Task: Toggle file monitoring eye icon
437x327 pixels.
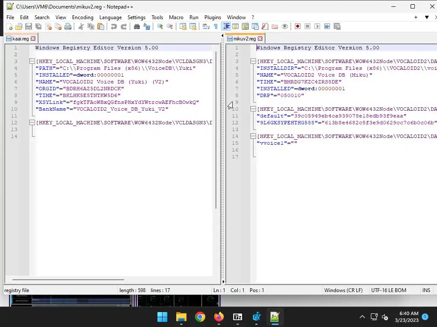Action: (x=285, y=26)
